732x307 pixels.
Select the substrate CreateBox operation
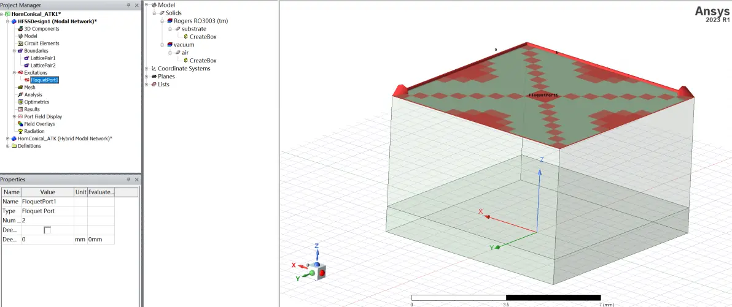pyautogui.click(x=203, y=37)
